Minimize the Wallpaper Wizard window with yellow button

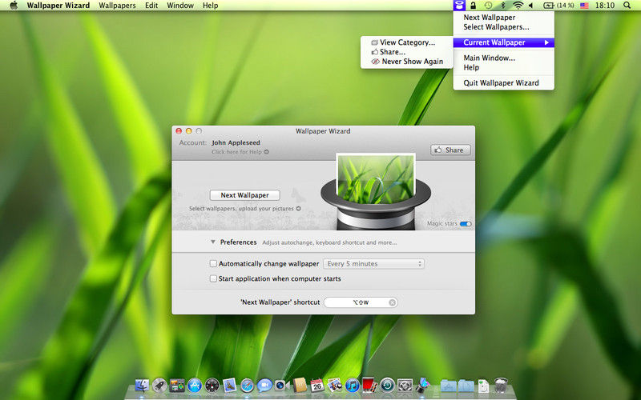pyautogui.click(x=188, y=131)
